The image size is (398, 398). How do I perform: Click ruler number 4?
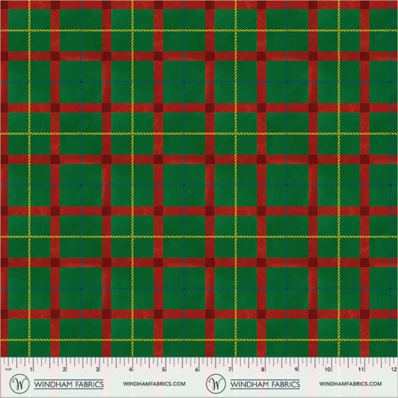130,370
